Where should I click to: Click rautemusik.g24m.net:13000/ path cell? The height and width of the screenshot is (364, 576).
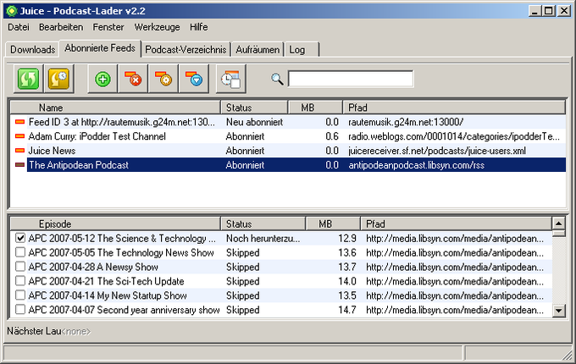pyautogui.click(x=406, y=122)
